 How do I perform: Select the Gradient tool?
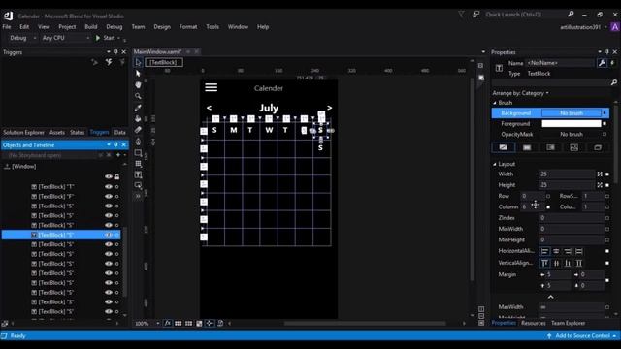click(x=138, y=129)
